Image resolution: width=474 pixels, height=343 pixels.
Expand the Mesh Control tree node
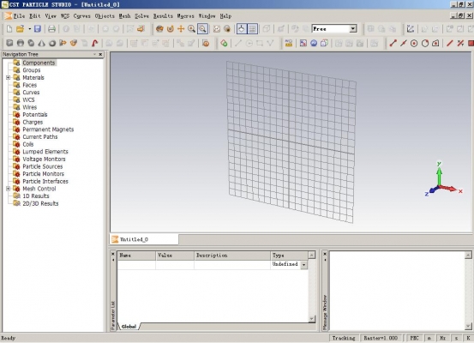(x=9, y=189)
